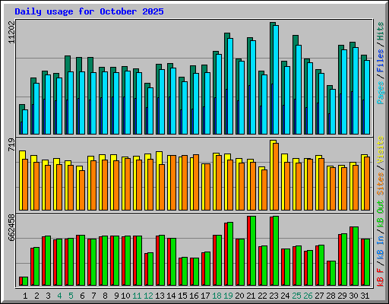The width and height of the screenshot is (389, 304).
Task: Click the y-axis value 11202
Action: tap(11, 32)
